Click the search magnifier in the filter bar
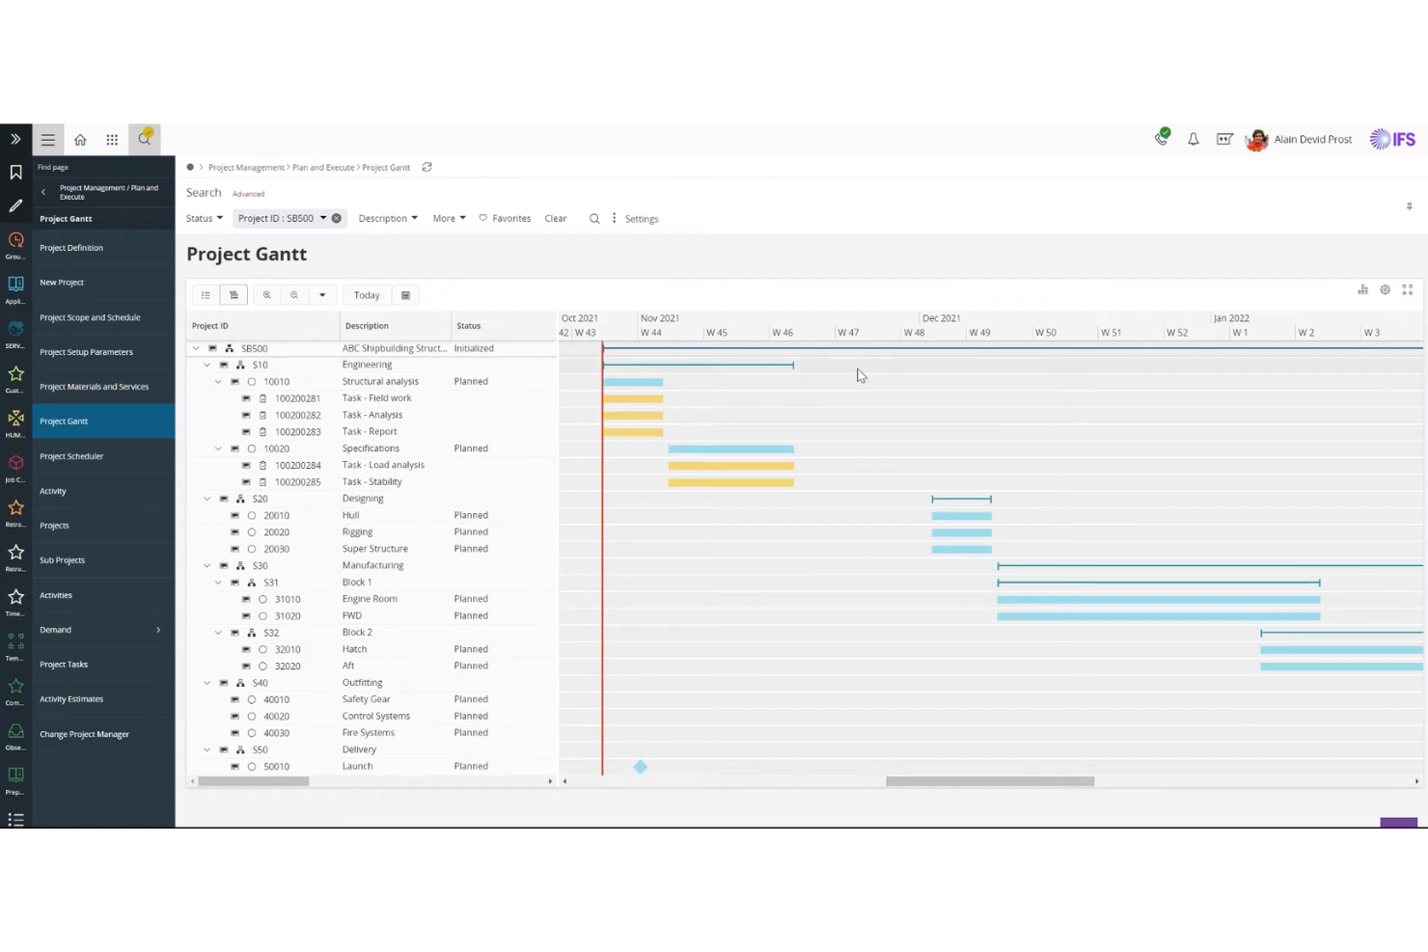This screenshot has height=952, width=1428. pyautogui.click(x=594, y=218)
